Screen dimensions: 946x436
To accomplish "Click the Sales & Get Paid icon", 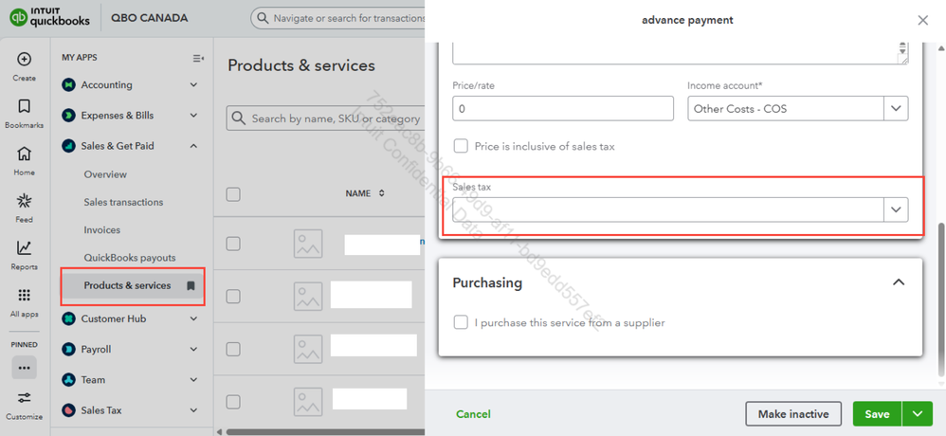I will coord(69,146).
